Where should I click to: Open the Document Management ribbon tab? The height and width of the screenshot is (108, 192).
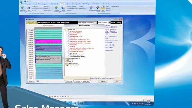coord(73,4)
